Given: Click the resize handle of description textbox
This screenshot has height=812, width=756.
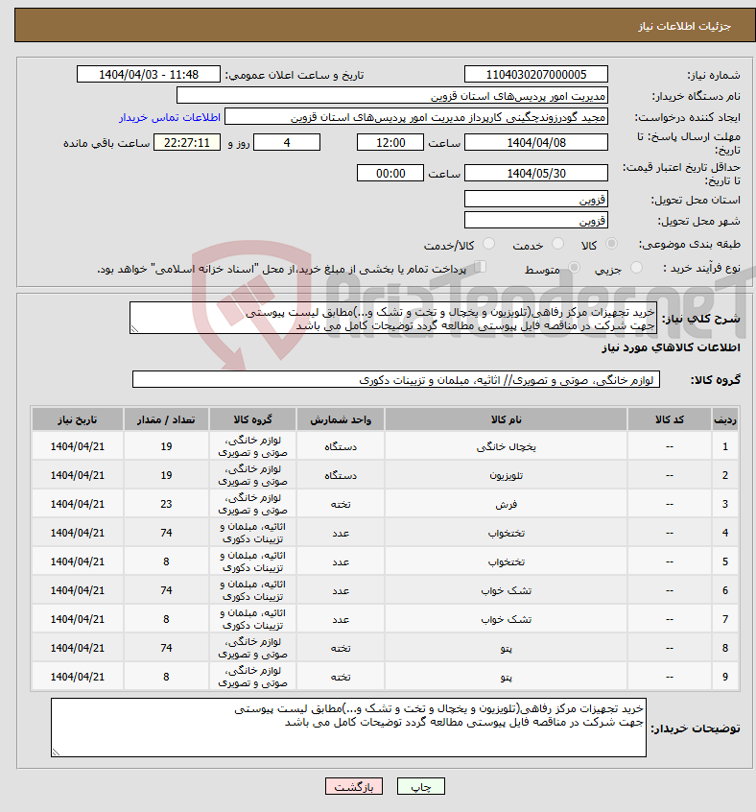Looking at the screenshot, I should tap(134, 329).
